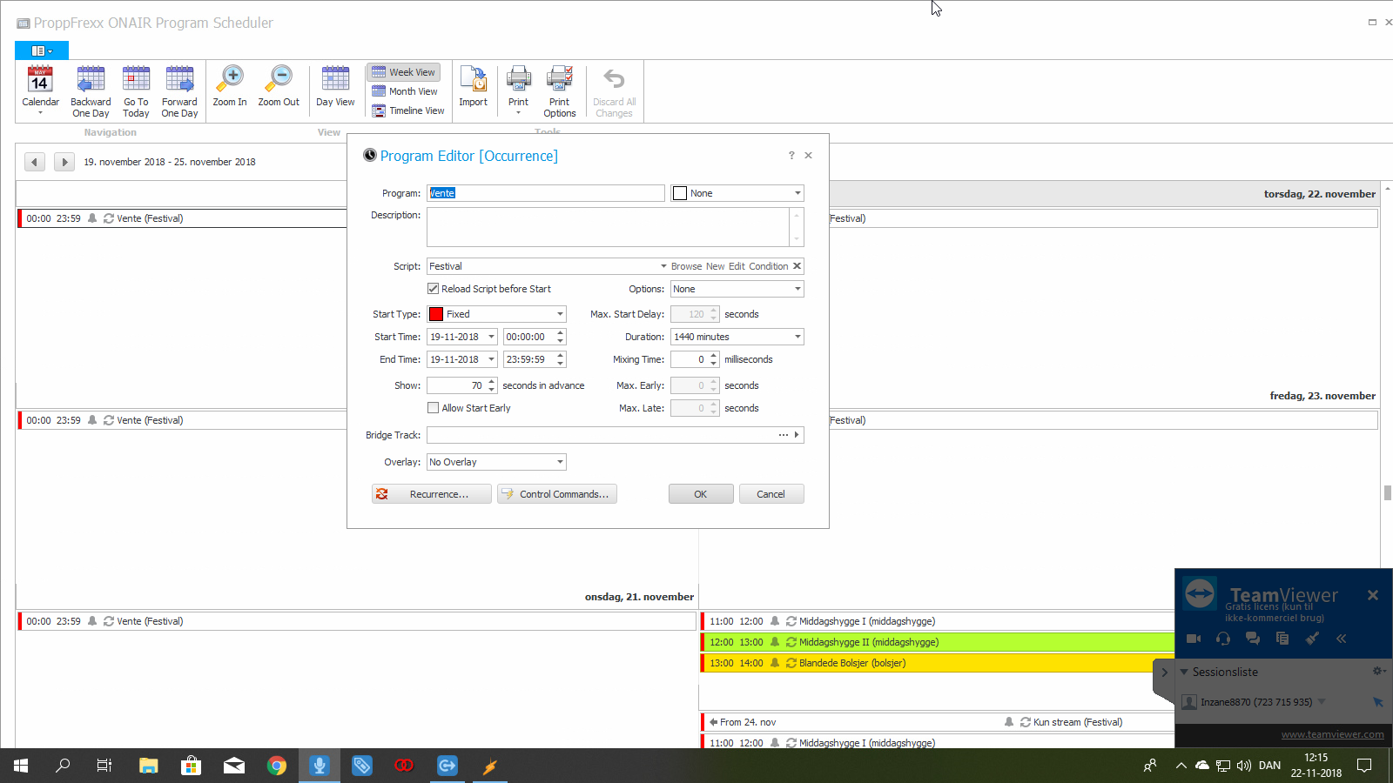This screenshot has height=783, width=1393.
Task: Click the Description text area
Action: pyautogui.click(x=609, y=227)
